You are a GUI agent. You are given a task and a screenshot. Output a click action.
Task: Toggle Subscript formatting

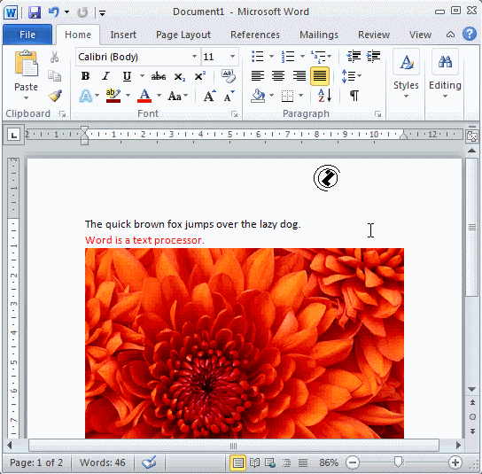click(180, 76)
